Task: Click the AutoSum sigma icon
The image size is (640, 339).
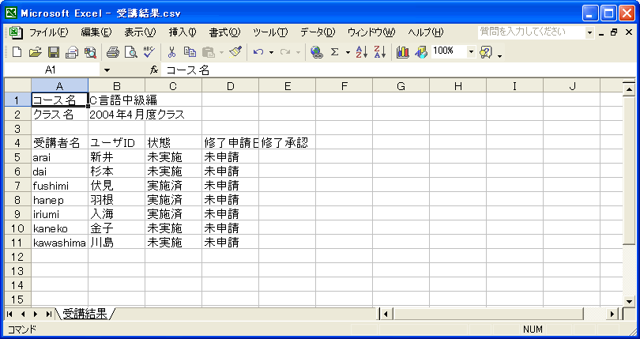Action: point(335,52)
